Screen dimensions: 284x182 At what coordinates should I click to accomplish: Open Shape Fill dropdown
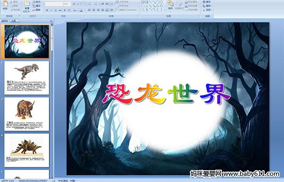(x=192, y=2)
